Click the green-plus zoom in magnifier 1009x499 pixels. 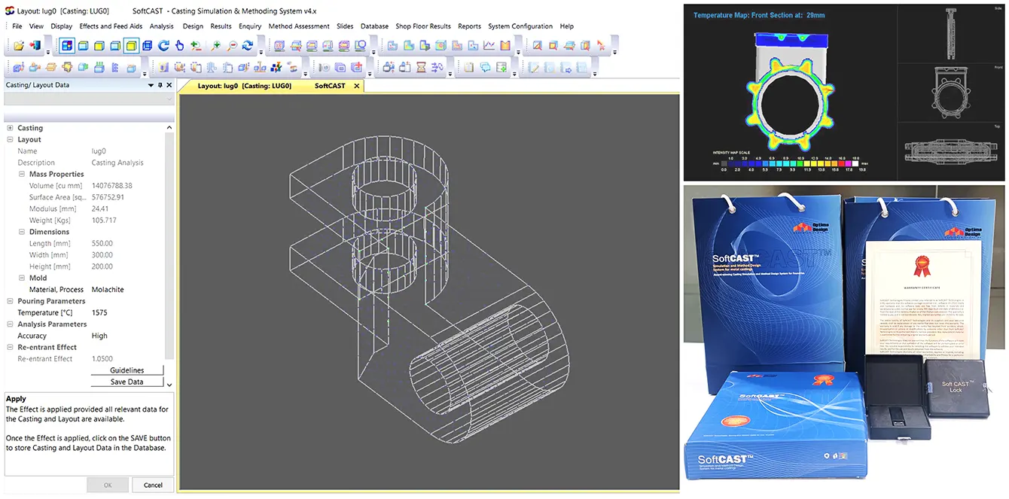(x=215, y=46)
